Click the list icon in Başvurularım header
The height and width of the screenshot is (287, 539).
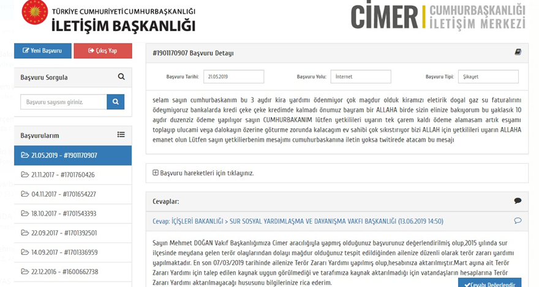(x=121, y=134)
